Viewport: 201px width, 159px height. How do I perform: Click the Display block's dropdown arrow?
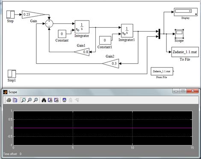pos(196,15)
